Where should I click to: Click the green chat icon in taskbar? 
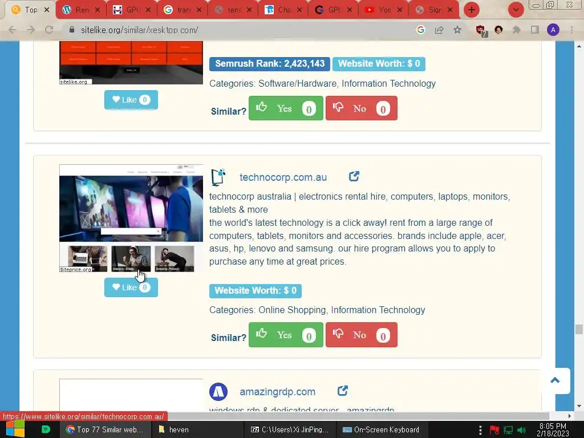tap(46, 429)
